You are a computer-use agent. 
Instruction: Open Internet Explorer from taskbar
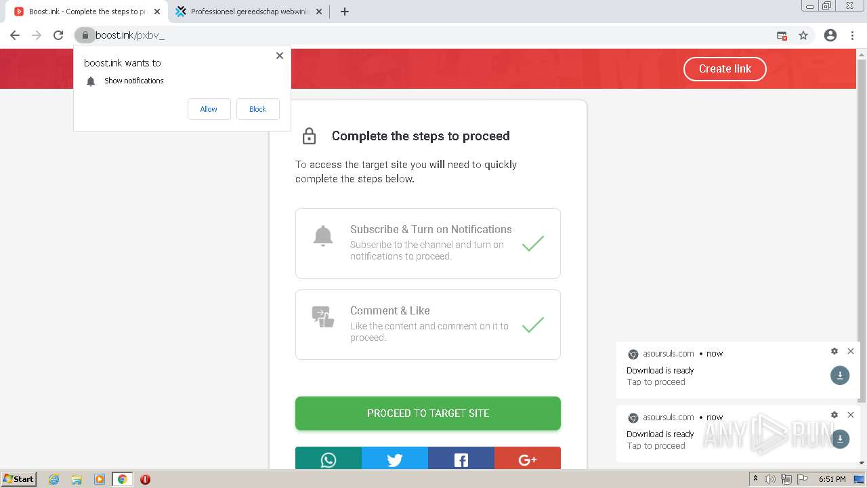(54, 479)
